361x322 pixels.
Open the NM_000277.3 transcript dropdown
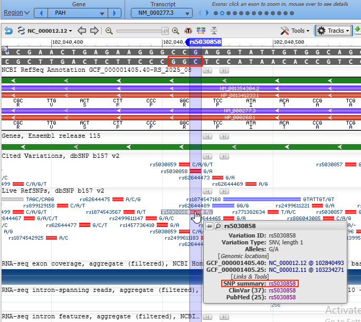click(161, 13)
